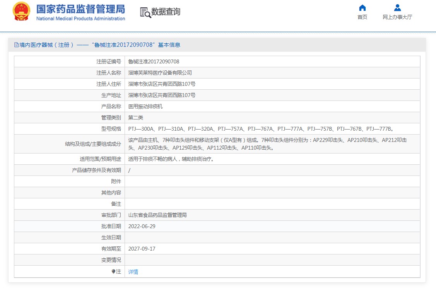Open the 网上办事大厅 text label
Viewport: 436px width, 290px height.
(x=397, y=17)
